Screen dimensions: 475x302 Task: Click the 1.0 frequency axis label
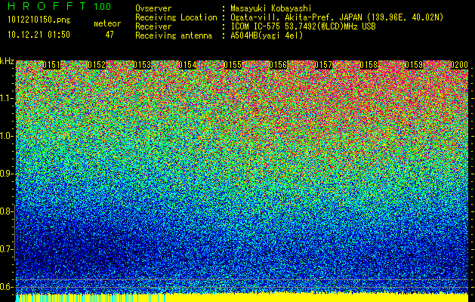click(x=5, y=136)
